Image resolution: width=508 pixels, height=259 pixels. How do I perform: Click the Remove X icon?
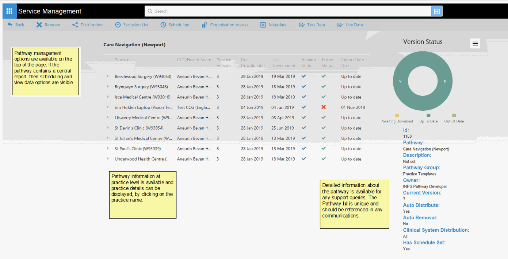coord(39,25)
